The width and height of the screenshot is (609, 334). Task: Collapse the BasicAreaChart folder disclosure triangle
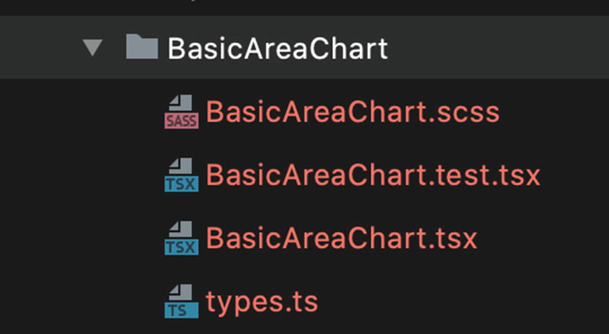(x=93, y=48)
